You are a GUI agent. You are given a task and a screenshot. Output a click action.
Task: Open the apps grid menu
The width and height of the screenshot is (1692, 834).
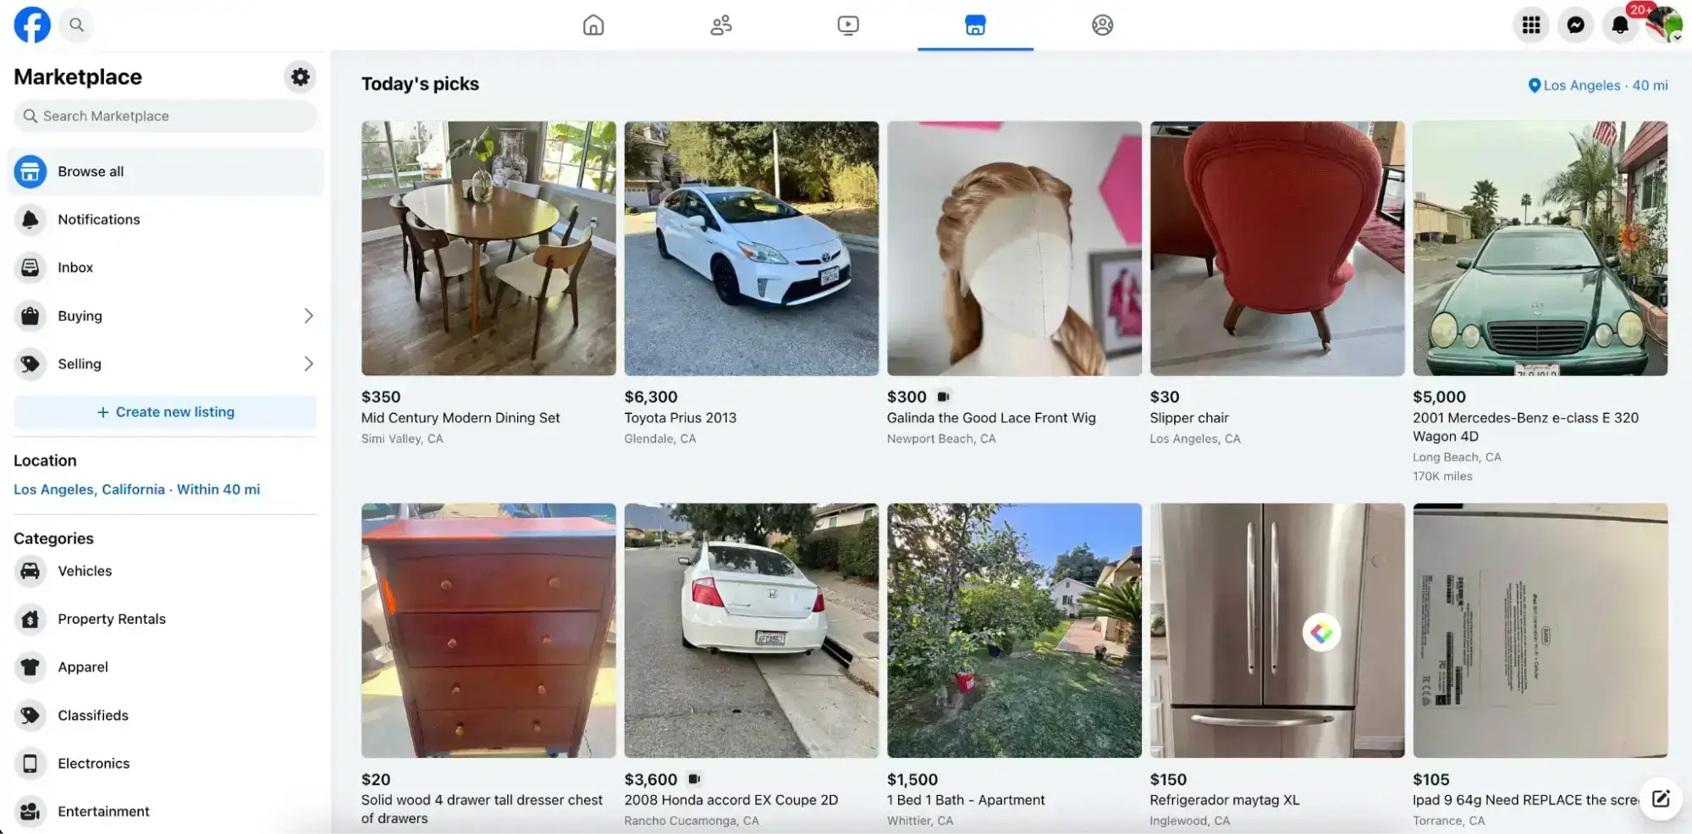(x=1530, y=25)
